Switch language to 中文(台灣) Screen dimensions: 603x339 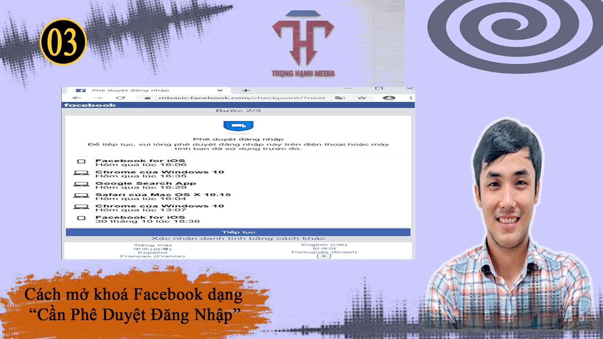pos(153,249)
